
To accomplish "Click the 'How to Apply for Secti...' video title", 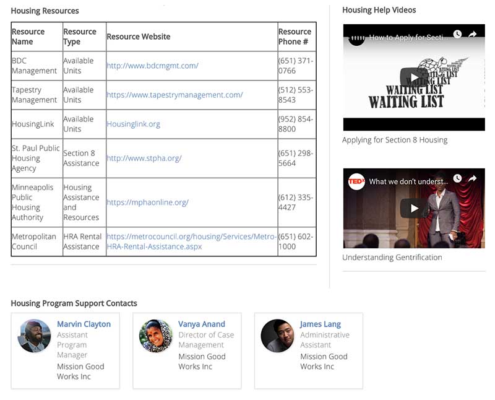I will [408, 37].
